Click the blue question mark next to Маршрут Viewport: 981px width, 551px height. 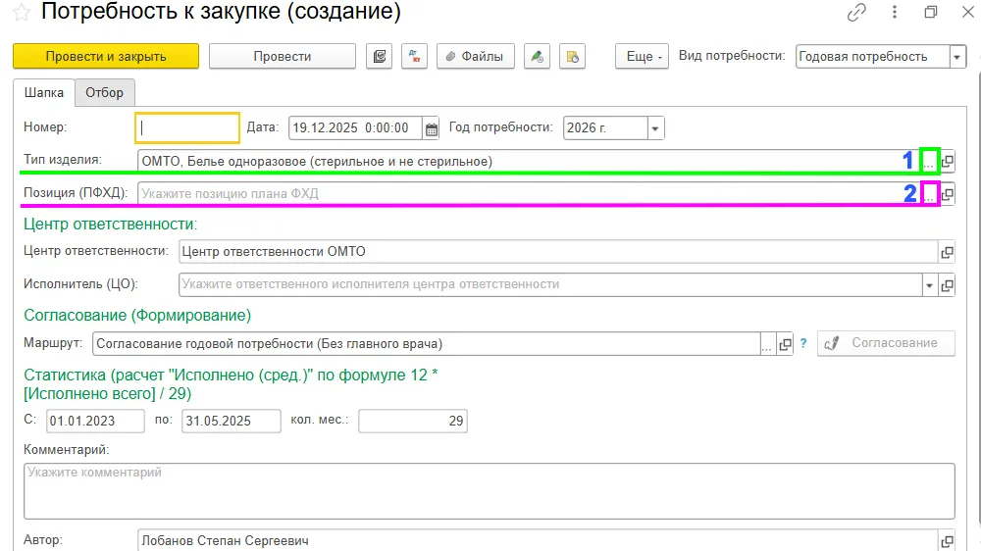(x=803, y=343)
